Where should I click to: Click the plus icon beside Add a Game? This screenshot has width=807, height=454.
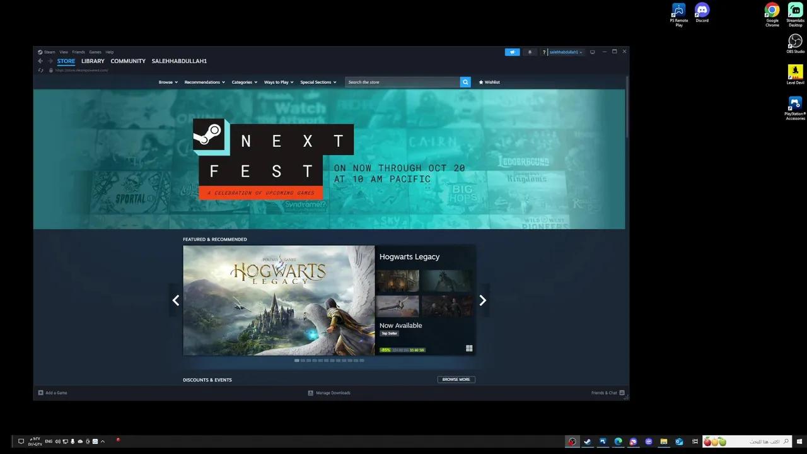(x=40, y=393)
